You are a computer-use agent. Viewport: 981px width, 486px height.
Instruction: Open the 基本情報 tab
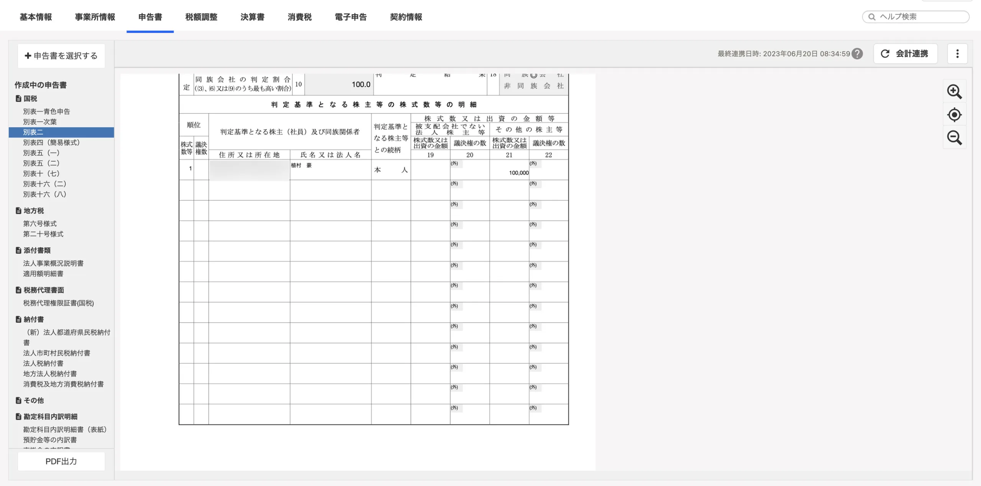point(36,17)
